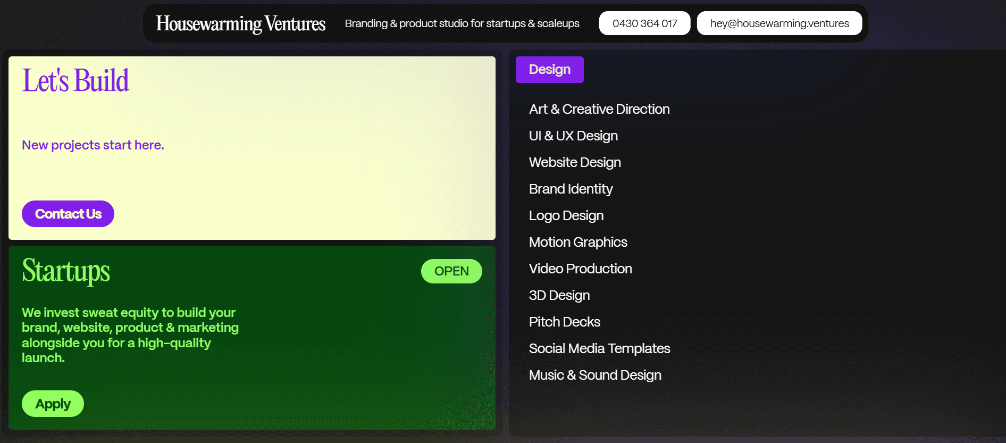The width and height of the screenshot is (1006, 443).
Task: Click the Housewarming Ventures logo
Action: click(240, 23)
